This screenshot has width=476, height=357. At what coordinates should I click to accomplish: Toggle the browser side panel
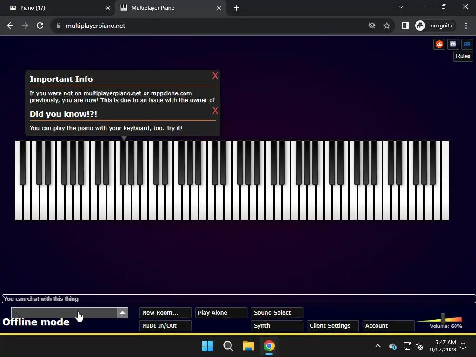tap(405, 26)
